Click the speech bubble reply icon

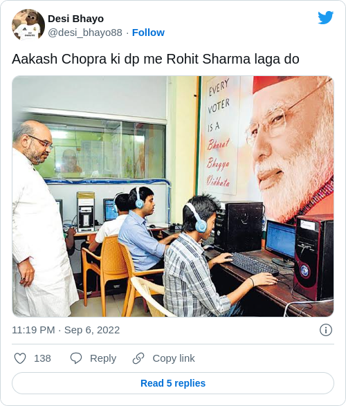tap(76, 358)
